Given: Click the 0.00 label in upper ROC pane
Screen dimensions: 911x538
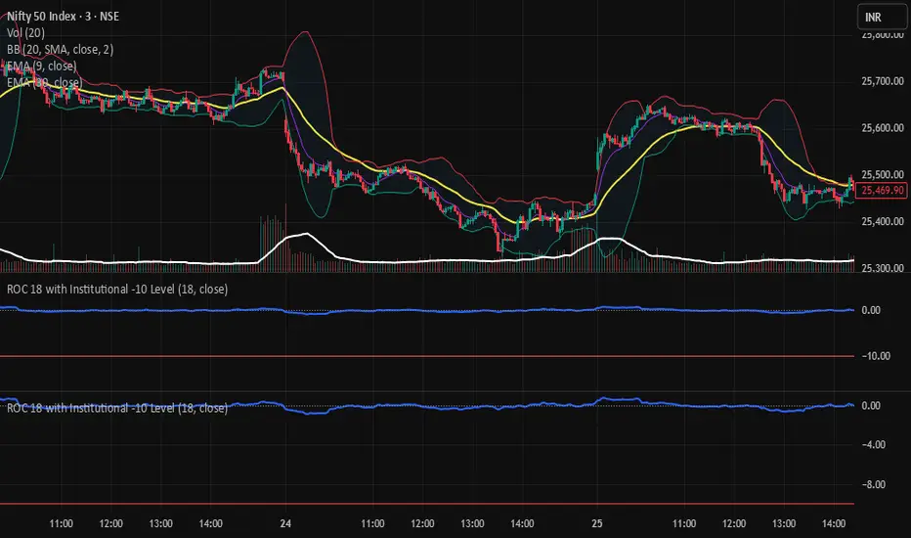Looking at the screenshot, I should point(871,310).
